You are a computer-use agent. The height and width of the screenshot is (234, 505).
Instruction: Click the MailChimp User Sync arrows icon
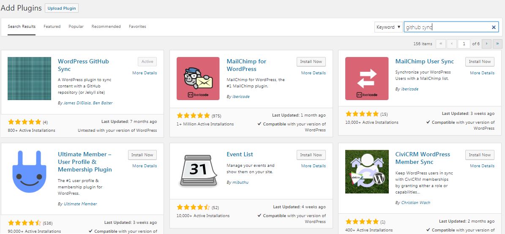pyautogui.click(x=367, y=79)
